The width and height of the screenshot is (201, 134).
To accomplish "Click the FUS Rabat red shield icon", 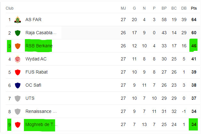I will 18,72.
